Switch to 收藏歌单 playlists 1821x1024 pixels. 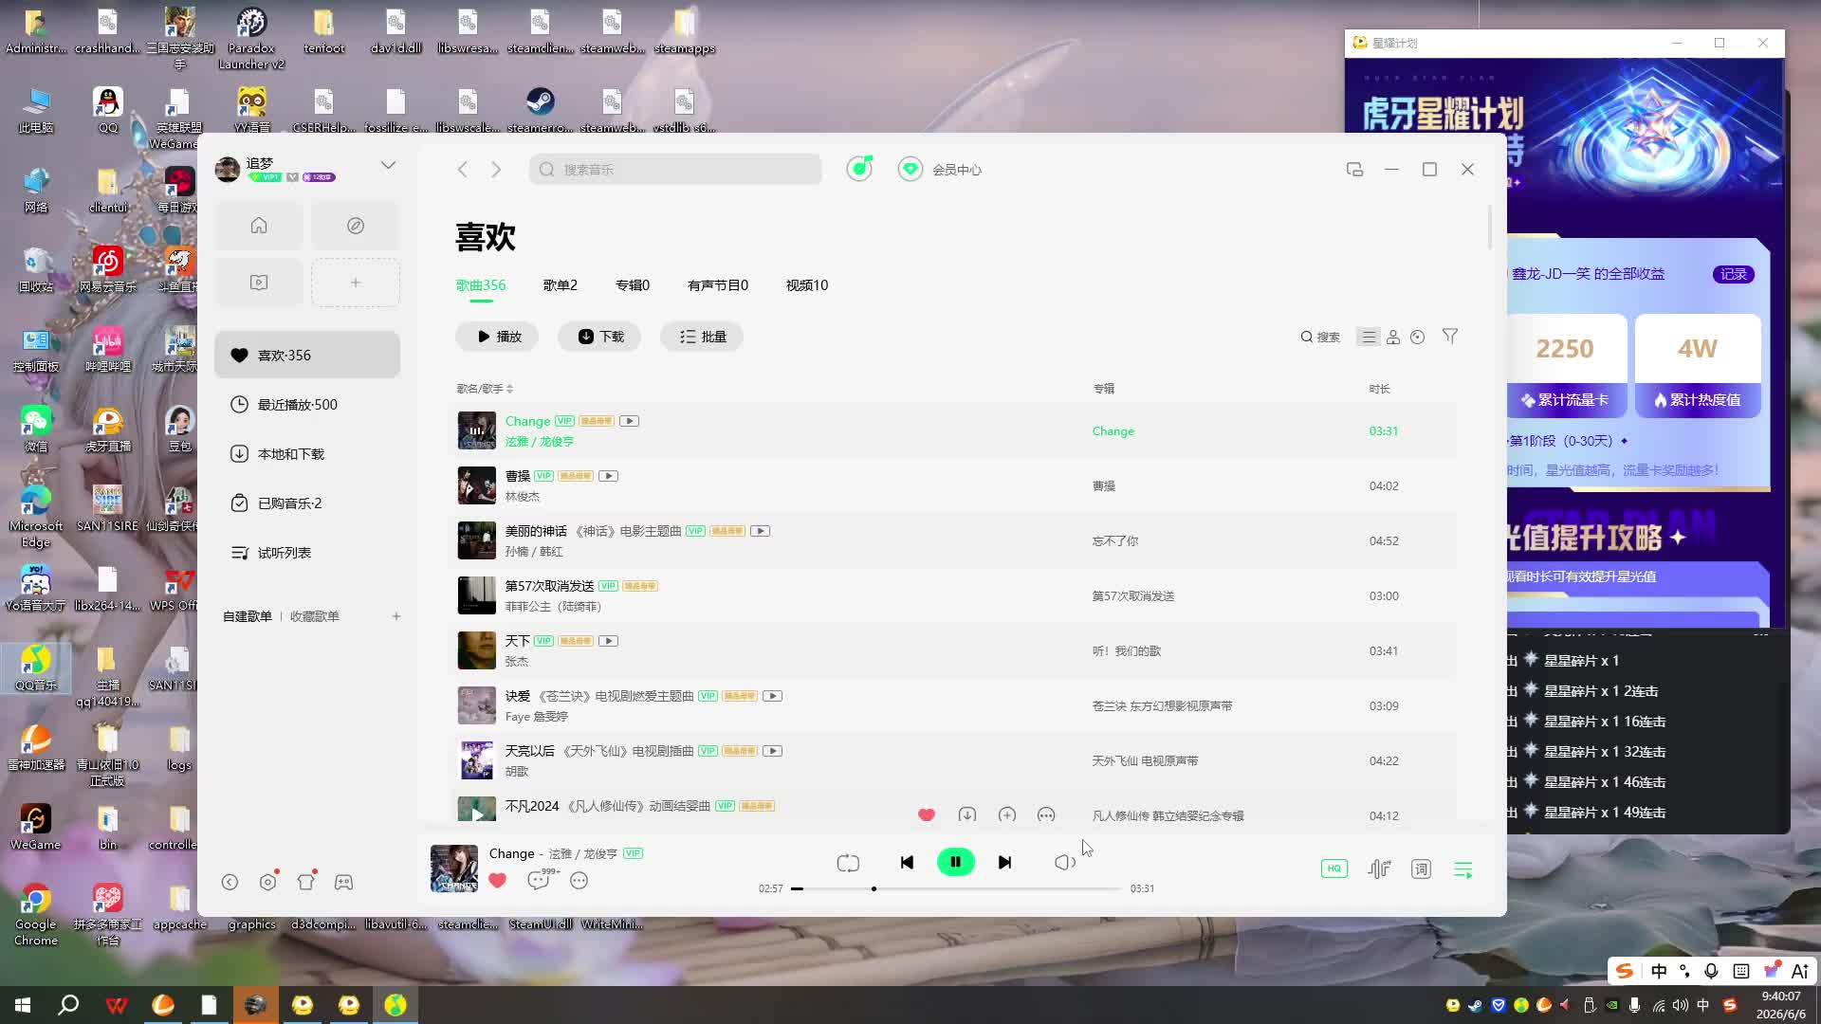(315, 616)
